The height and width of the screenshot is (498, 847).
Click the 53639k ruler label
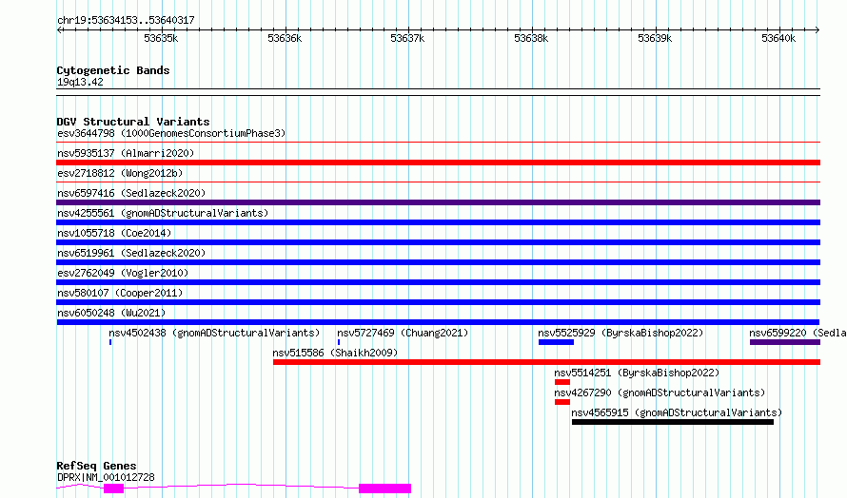[x=656, y=38]
